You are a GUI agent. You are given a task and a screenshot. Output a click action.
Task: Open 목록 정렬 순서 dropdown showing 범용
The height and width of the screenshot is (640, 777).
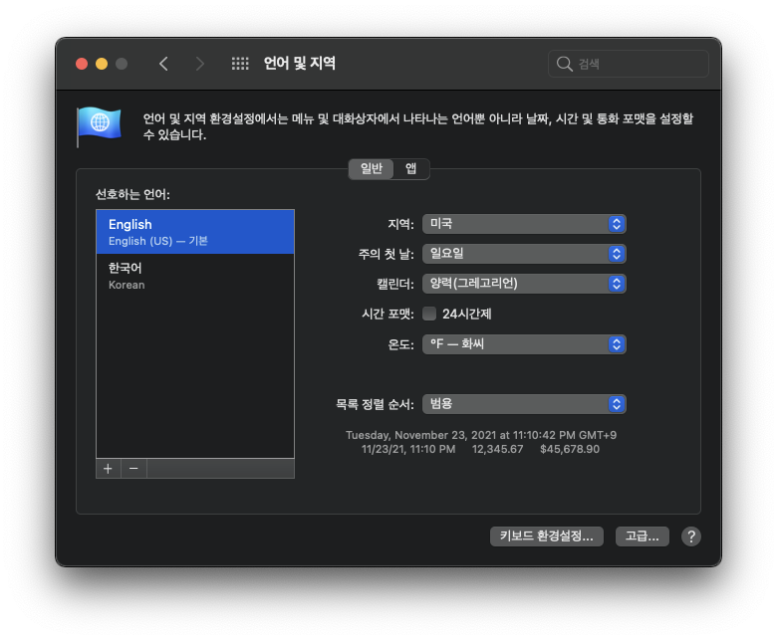[x=524, y=404]
